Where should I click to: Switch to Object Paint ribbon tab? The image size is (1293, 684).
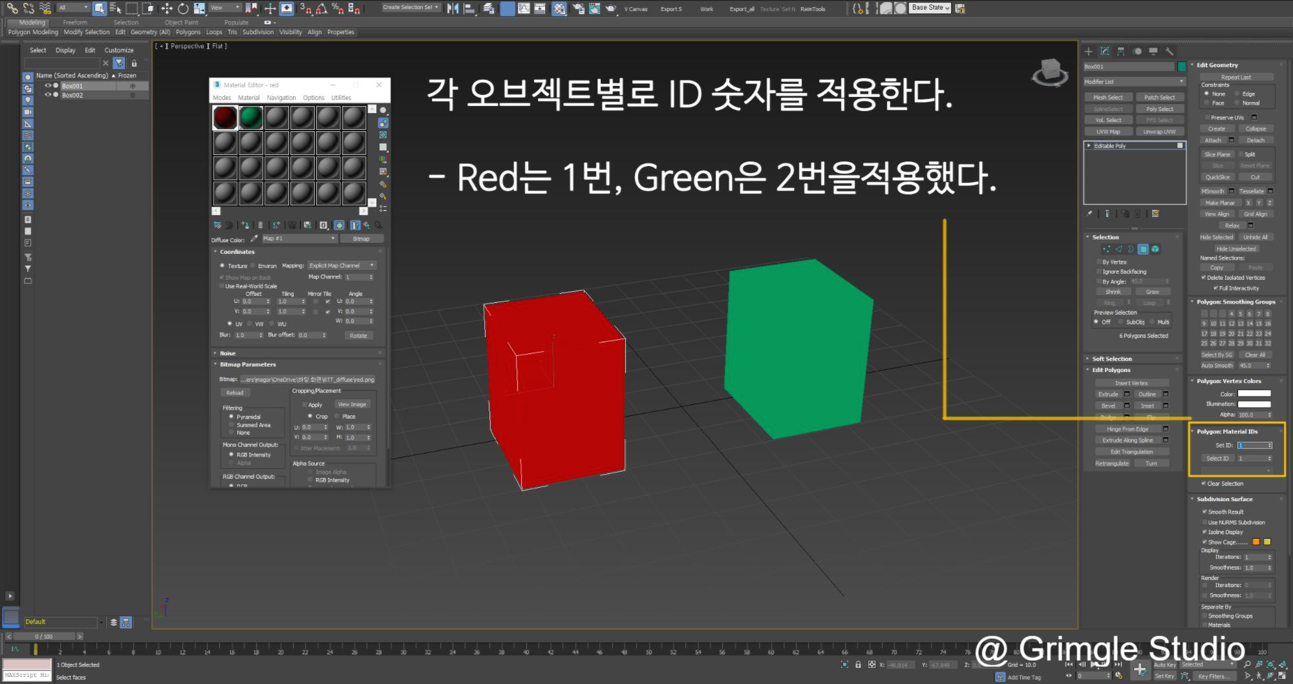182,23
